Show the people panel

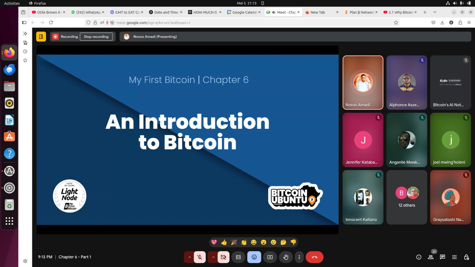[x=431, y=257]
